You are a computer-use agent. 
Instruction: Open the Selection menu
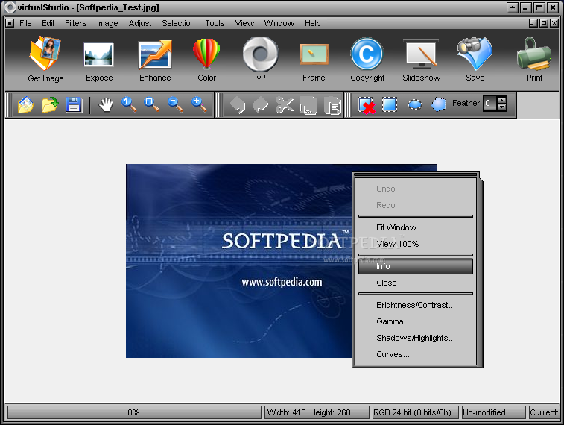pos(178,23)
